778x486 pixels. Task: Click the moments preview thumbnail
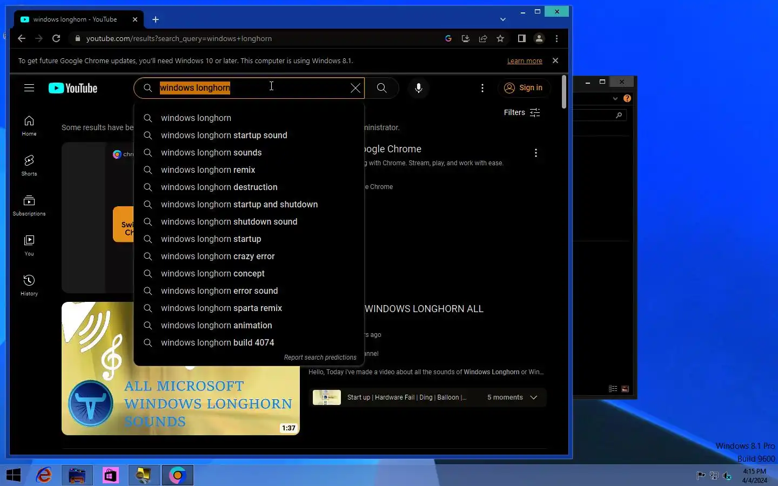coord(327,397)
